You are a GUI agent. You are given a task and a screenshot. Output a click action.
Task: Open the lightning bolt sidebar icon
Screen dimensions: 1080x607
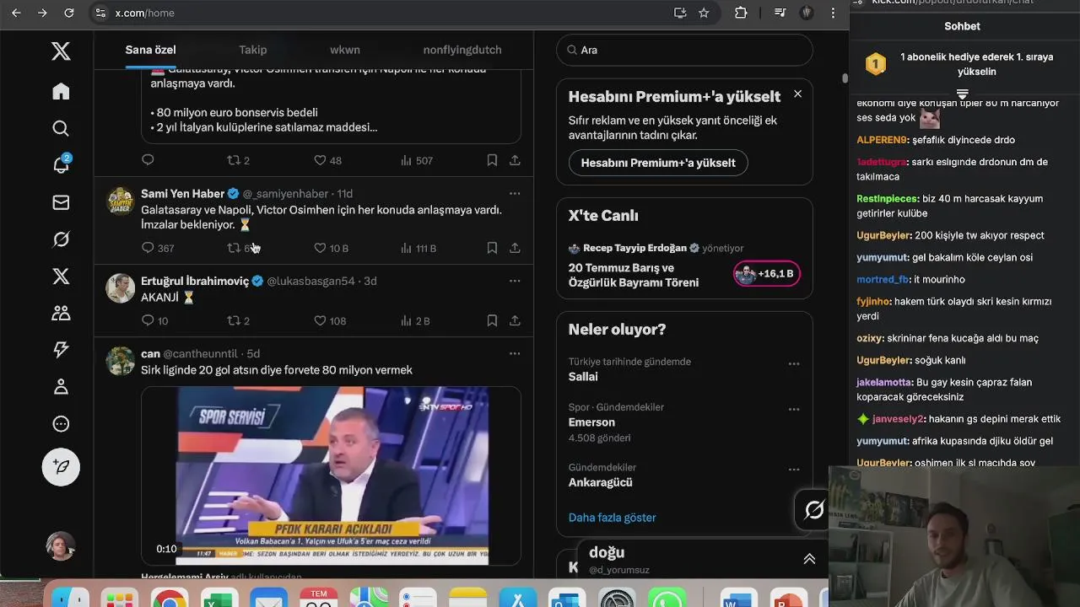(x=61, y=350)
